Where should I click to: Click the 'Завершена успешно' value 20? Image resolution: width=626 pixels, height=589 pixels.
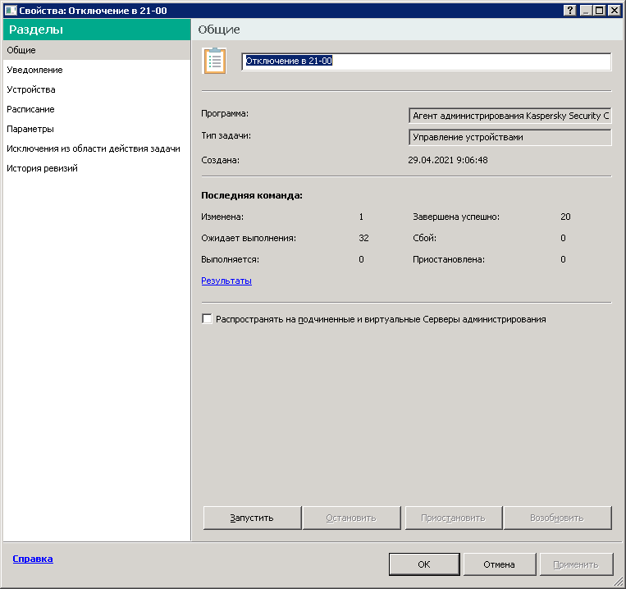click(x=565, y=217)
